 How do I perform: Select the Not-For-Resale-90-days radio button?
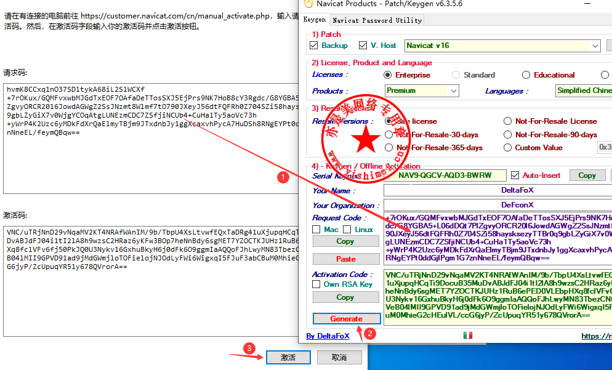click(x=507, y=135)
